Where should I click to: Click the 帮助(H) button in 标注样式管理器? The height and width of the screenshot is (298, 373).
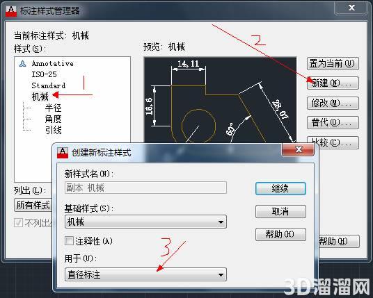point(338,241)
